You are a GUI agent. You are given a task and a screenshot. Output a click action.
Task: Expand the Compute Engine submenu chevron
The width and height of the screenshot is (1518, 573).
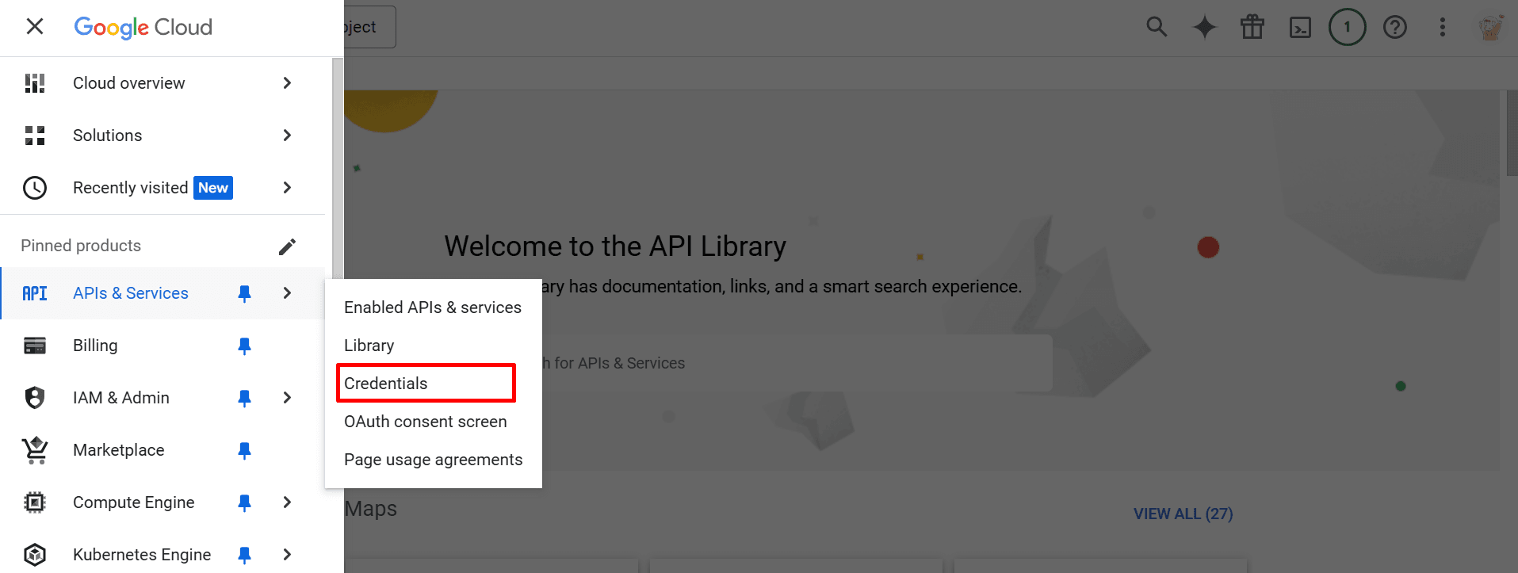287,502
